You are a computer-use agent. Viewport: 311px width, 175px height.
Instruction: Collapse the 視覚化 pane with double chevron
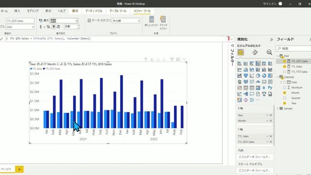coord(271,39)
